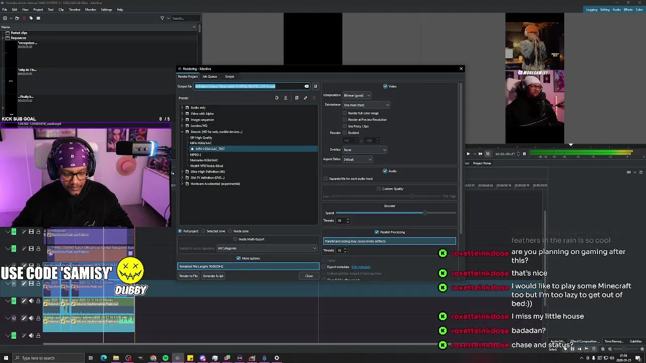Open the Edit metadata link

click(361, 267)
